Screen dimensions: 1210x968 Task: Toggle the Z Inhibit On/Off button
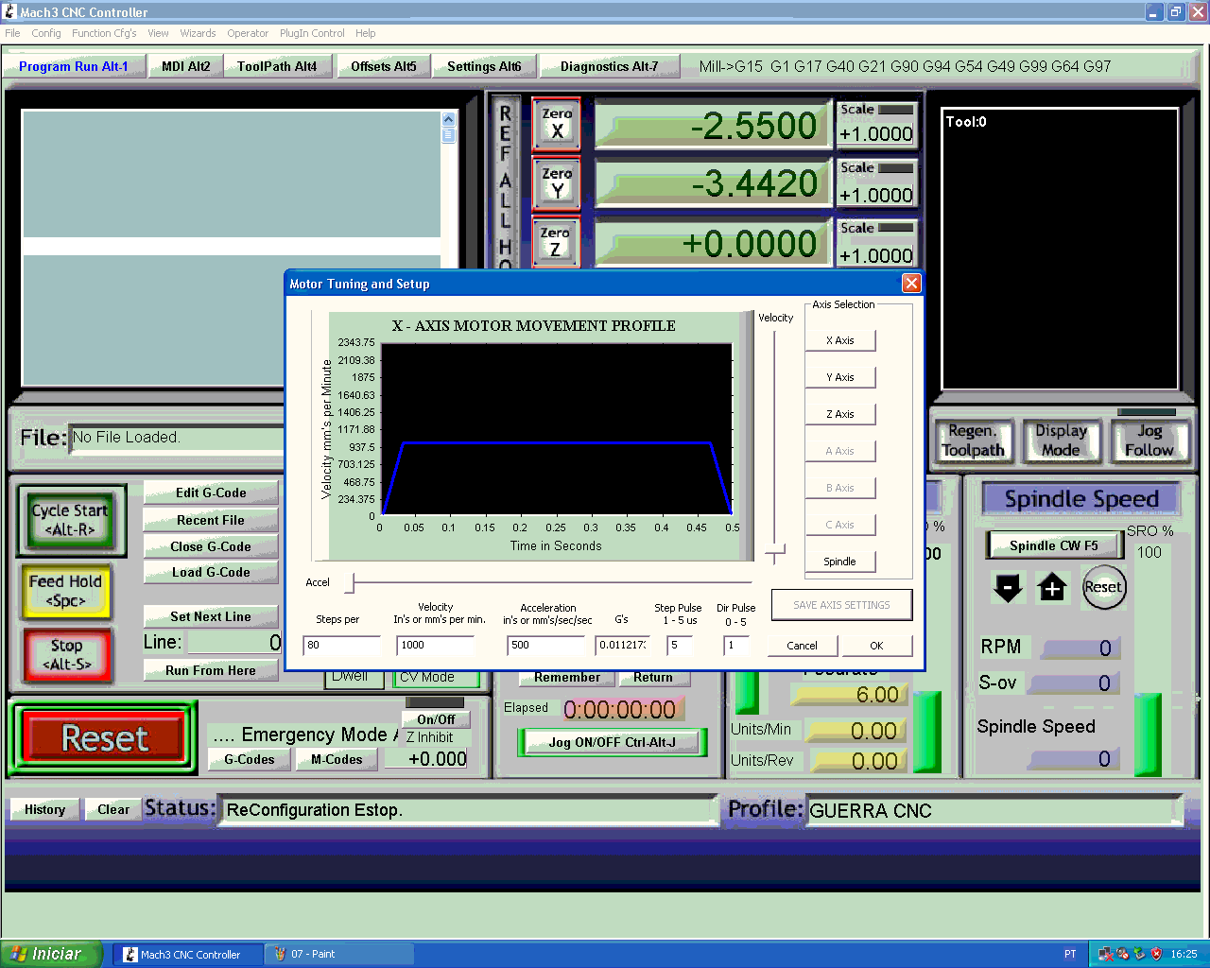(435, 719)
